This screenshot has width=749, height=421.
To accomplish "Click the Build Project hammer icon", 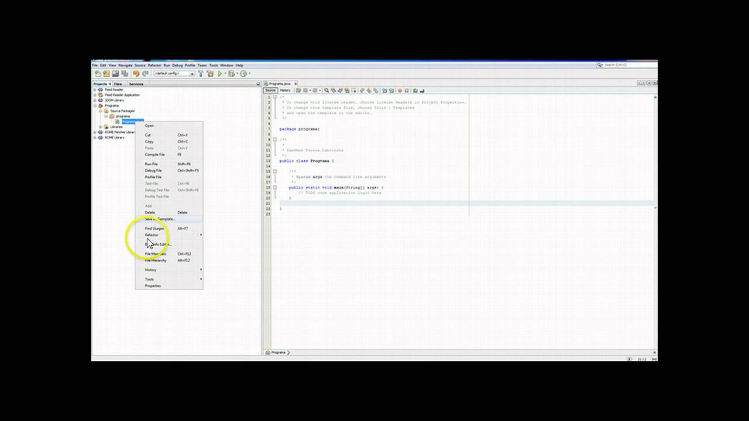I will 201,74.
